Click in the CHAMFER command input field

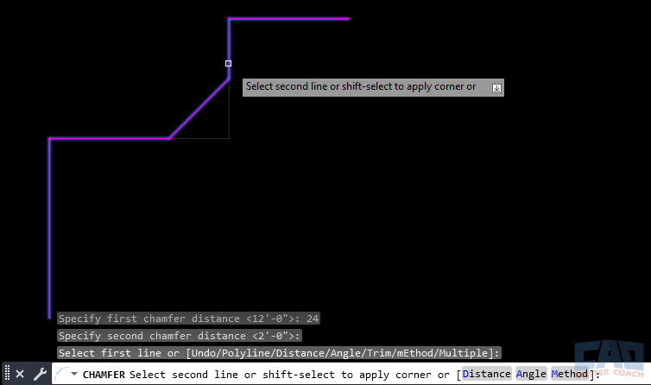(x=353, y=374)
